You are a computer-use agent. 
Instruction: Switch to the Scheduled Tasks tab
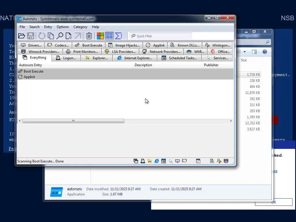[179, 58]
